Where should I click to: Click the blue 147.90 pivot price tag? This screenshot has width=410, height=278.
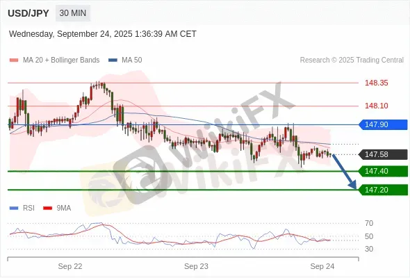pyautogui.click(x=384, y=124)
